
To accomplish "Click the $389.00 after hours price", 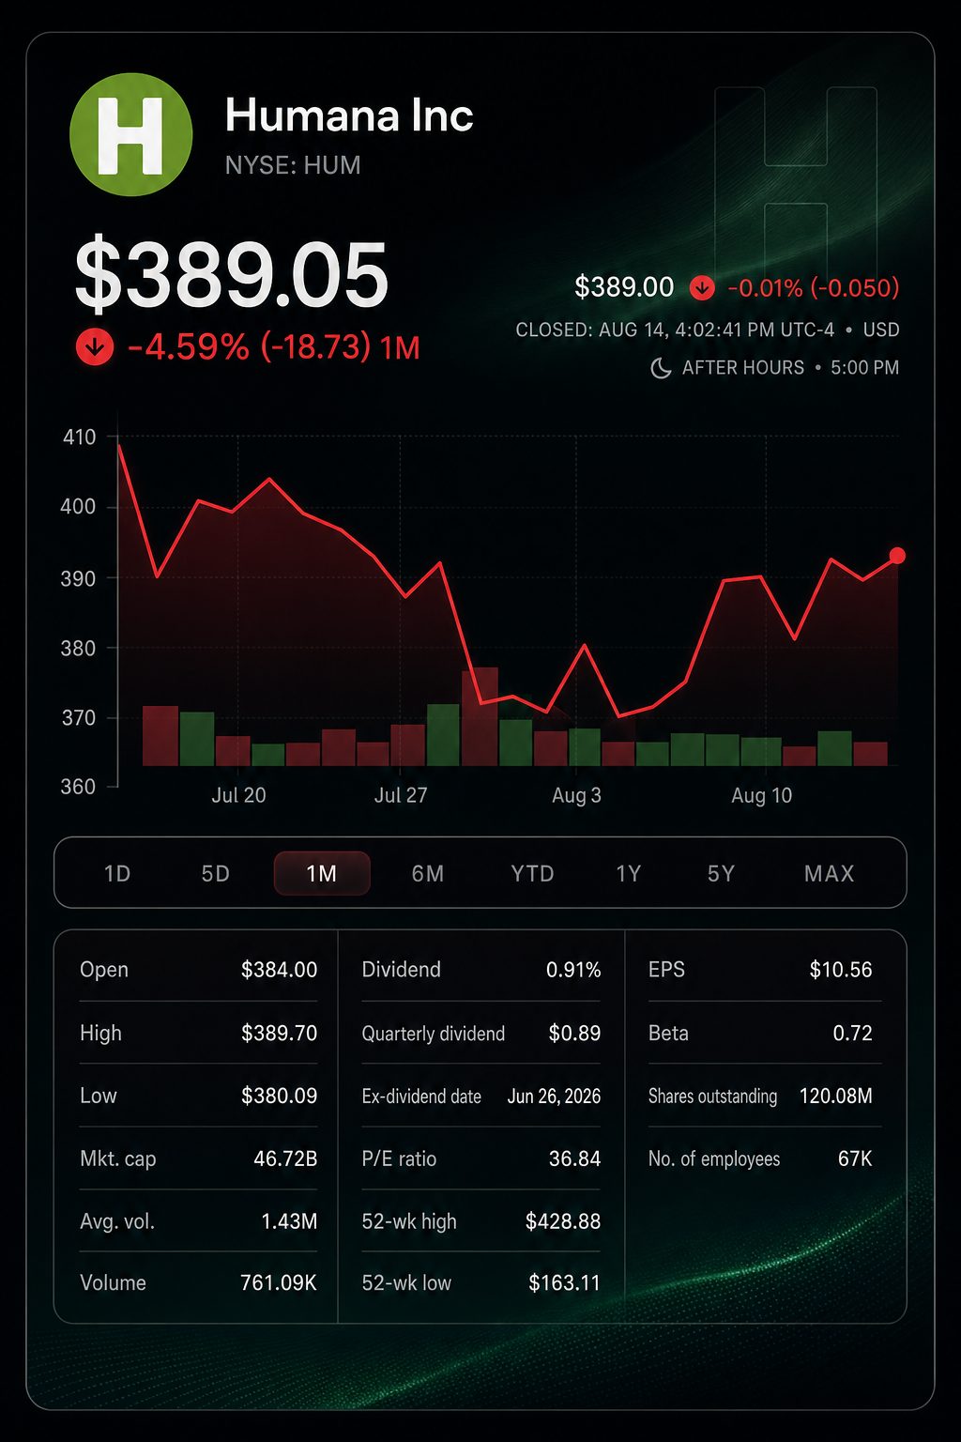I will tap(624, 287).
